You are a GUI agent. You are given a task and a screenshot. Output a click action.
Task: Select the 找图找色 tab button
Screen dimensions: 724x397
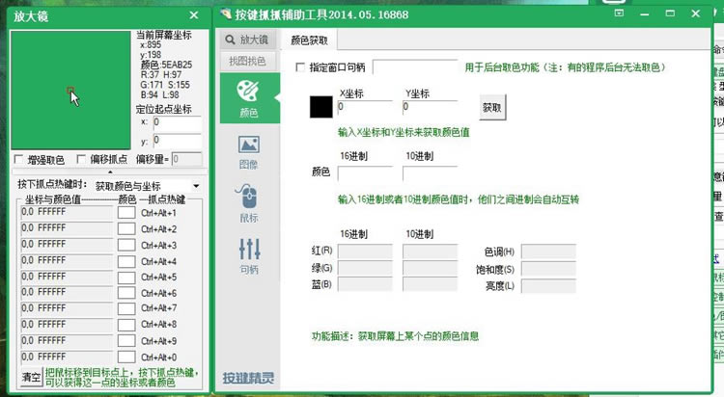[247, 61]
